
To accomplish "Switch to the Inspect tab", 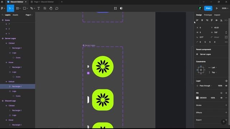I will point(217,15).
